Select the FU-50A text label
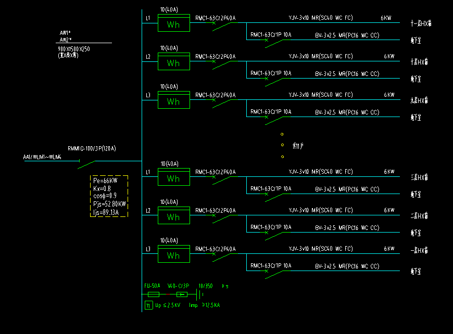 click(x=152, y=286)
